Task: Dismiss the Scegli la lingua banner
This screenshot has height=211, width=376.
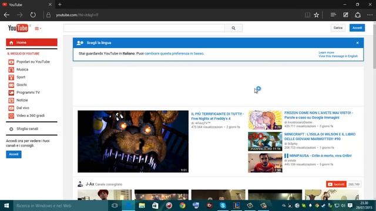Action: 358,43
